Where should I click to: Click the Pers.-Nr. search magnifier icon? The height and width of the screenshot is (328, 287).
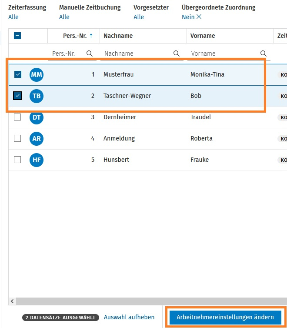click(90, 54)
